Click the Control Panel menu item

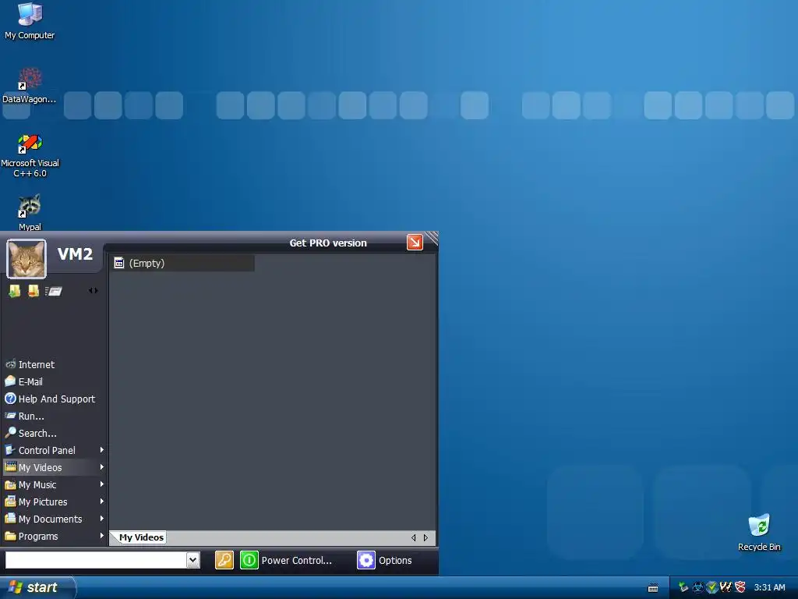point(54,450)
